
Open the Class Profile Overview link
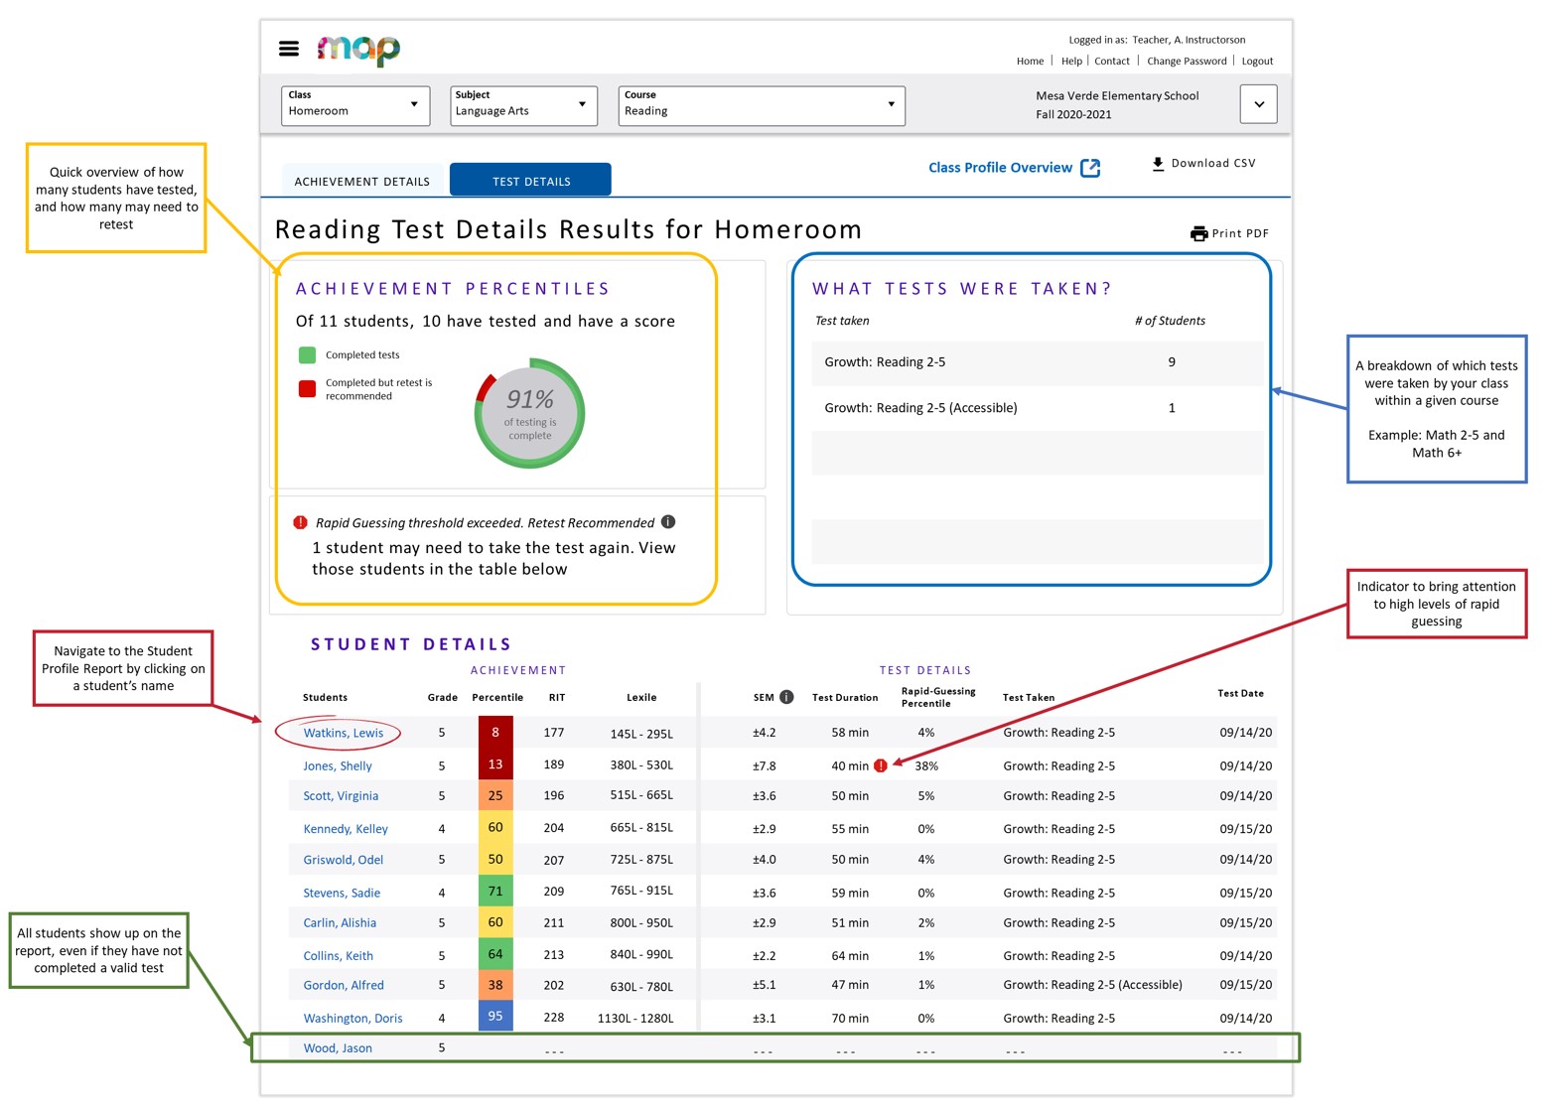pos(999,167)
